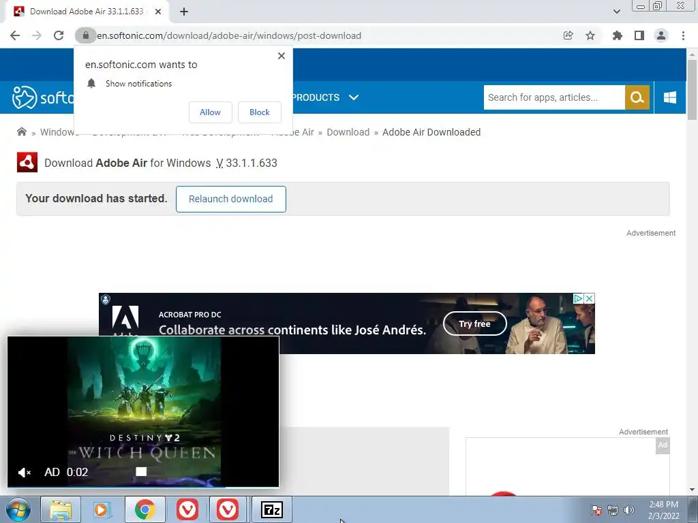The height and width of the screenshot is (523, 698).
Task: Click the scrollbar down arrow
Action: pyautogui.click(x=692, y=490)
